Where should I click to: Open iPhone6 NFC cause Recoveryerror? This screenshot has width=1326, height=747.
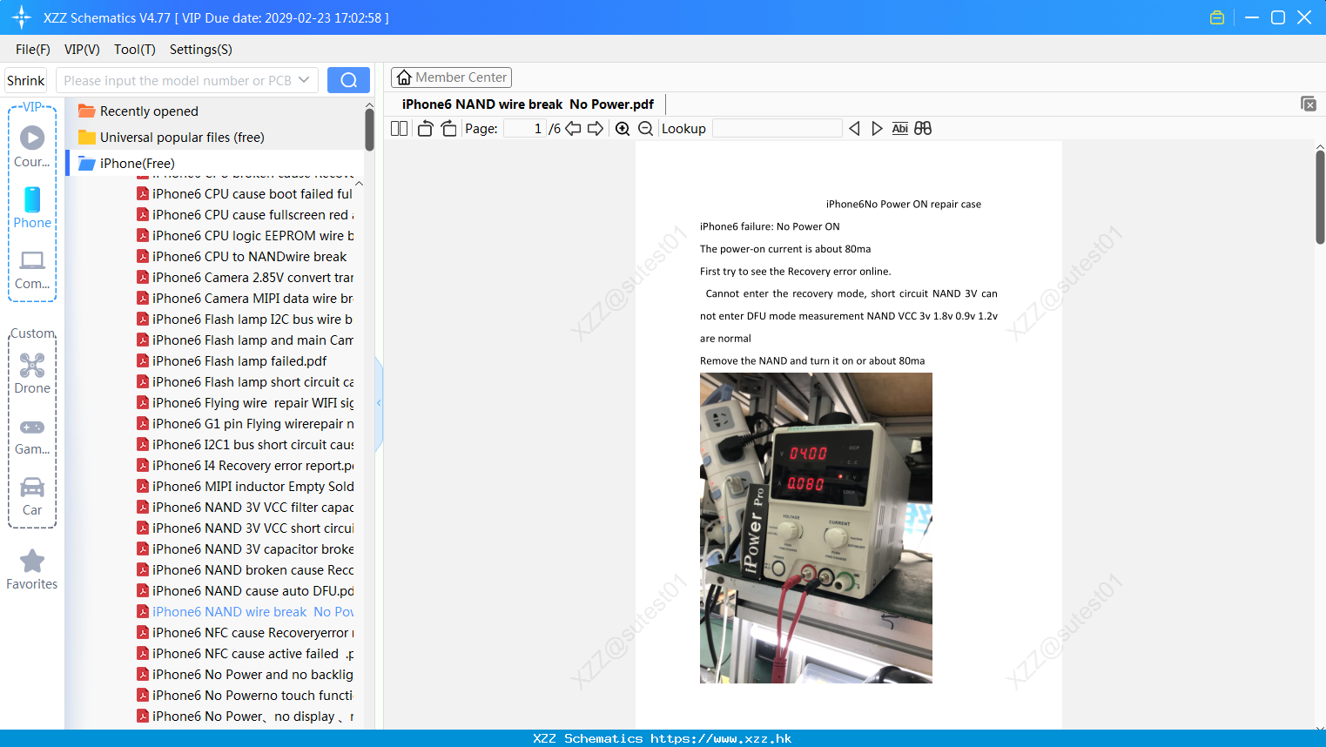point(245,632)
